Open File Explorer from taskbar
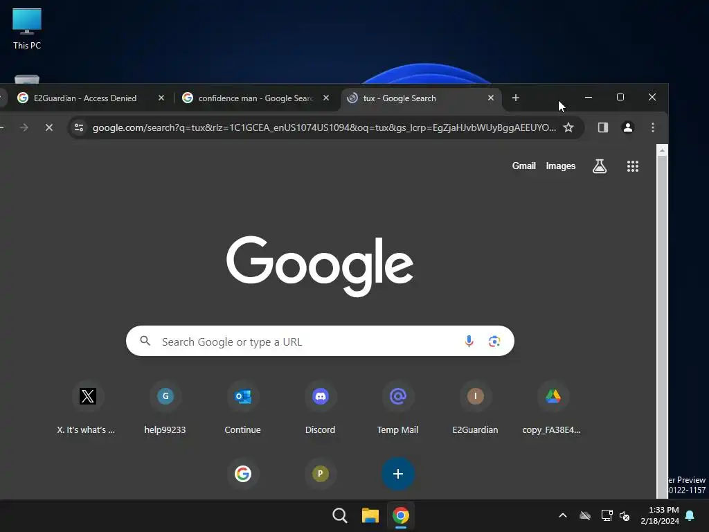 pyautogui.click(x=370, y=515)
